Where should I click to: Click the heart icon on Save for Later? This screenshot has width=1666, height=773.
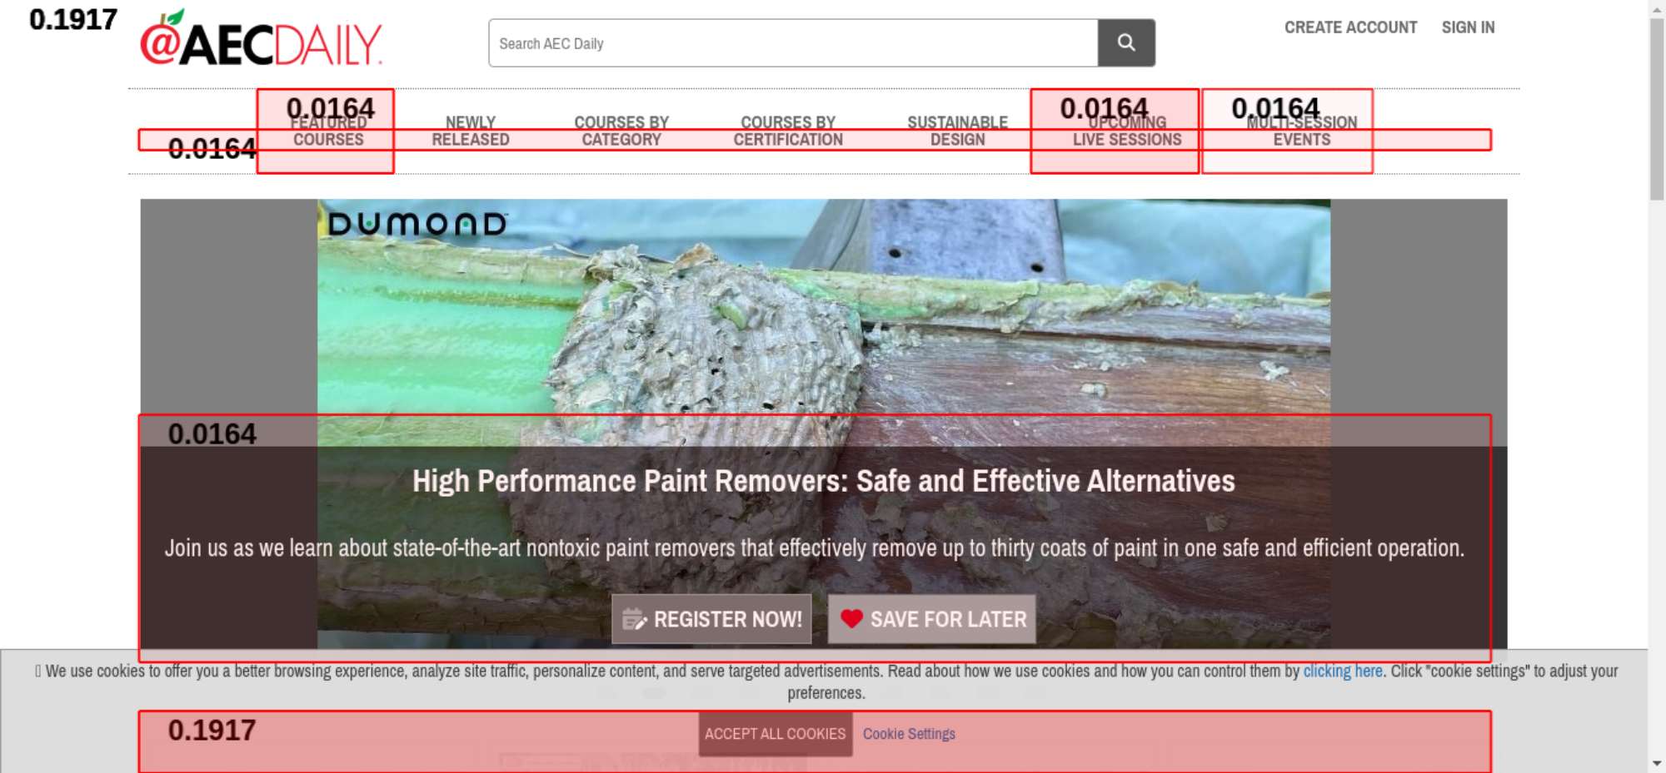pyautogui.click(x=851, y=618)
